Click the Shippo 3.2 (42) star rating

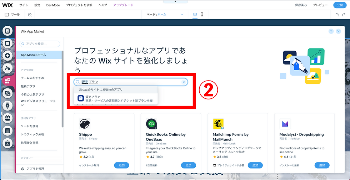point(86,157)
